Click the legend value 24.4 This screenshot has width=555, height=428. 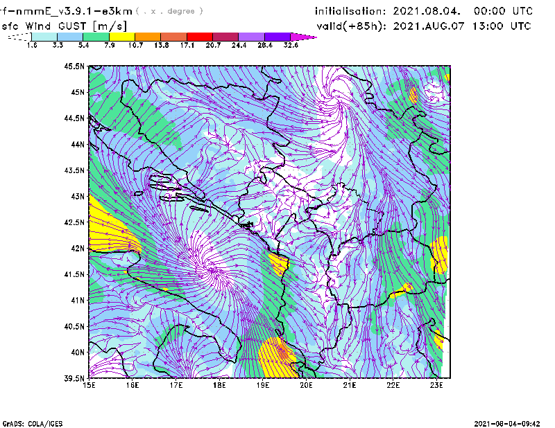[239, 45]
